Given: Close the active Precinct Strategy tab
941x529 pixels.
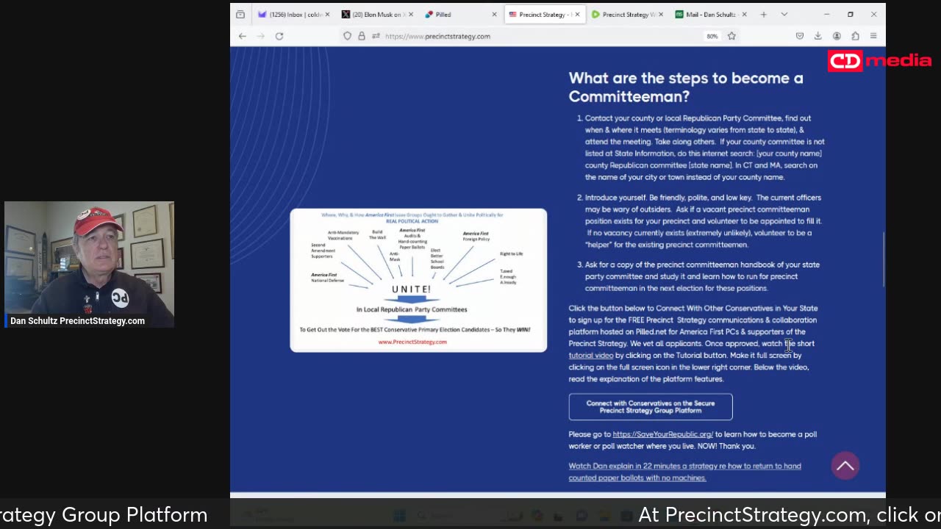Looking at the screenshot, I should (577, 14).
